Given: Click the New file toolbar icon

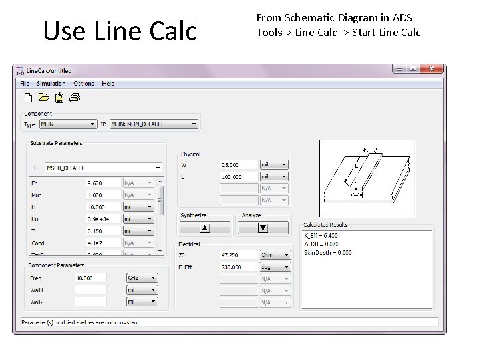Looking at the screenshot, I should click(28, 98).
